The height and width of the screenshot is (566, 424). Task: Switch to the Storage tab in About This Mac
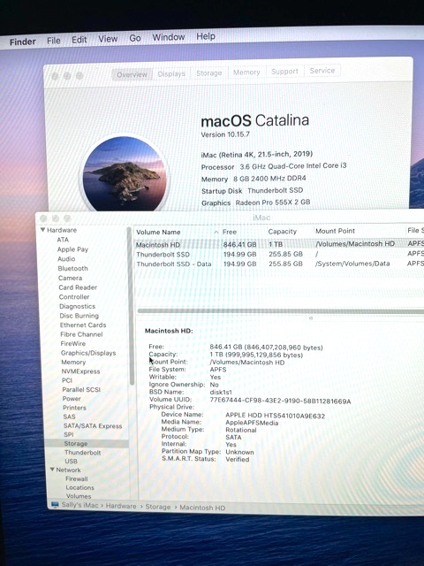tap(208, 73)
